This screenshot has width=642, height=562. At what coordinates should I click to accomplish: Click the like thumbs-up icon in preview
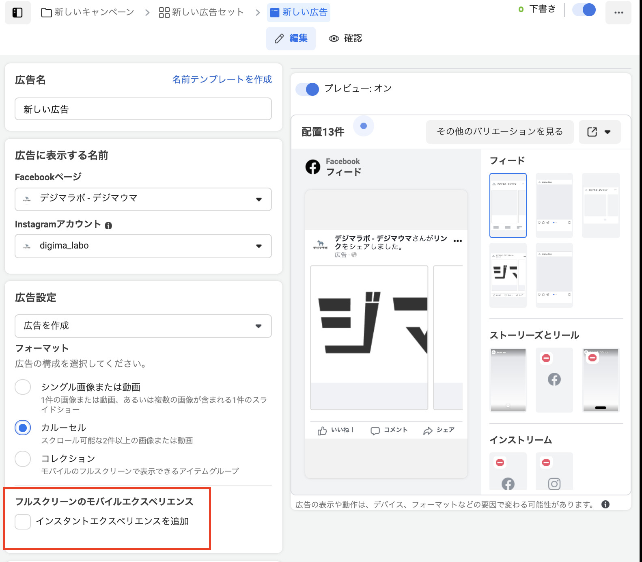(322, 431)
